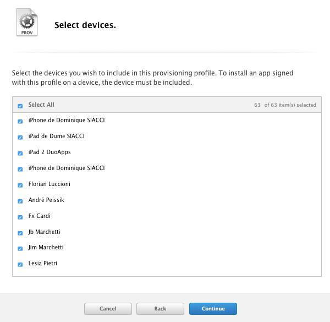330x322 pixels.
Task: Uncheck Jim Marchetti device checkbox
Action: coord(20,248)
